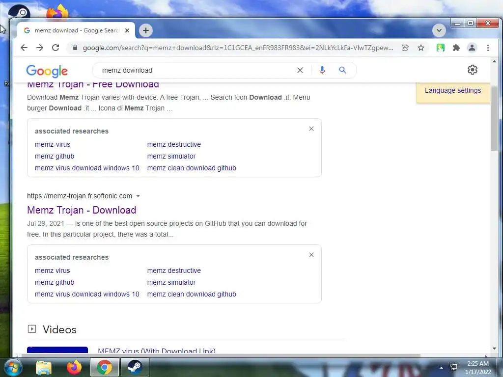Expand softonic result URL dropdown arrow
503x377 pixels.
tap(138, 196)
